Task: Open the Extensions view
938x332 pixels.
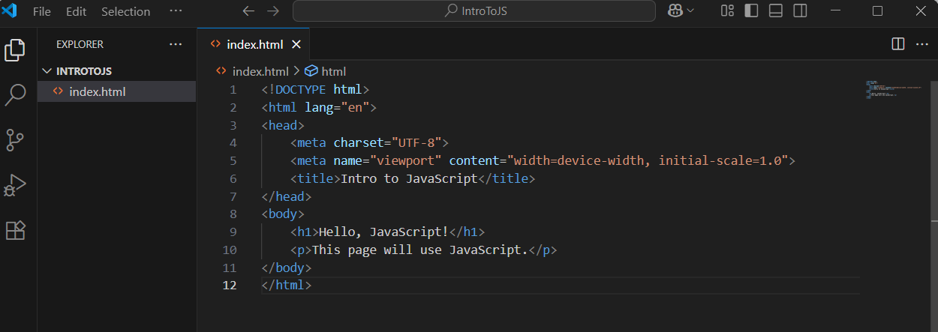Action: pyautogui.click(x=15, y=230)
